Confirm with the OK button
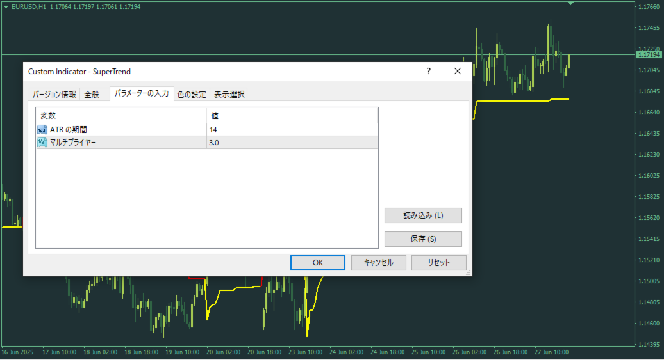Screen dimensions: 664x360 click(318, 263)
